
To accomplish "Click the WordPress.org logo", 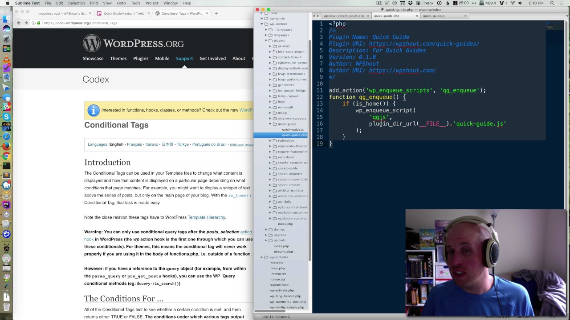I will click(x=133, y=44).
